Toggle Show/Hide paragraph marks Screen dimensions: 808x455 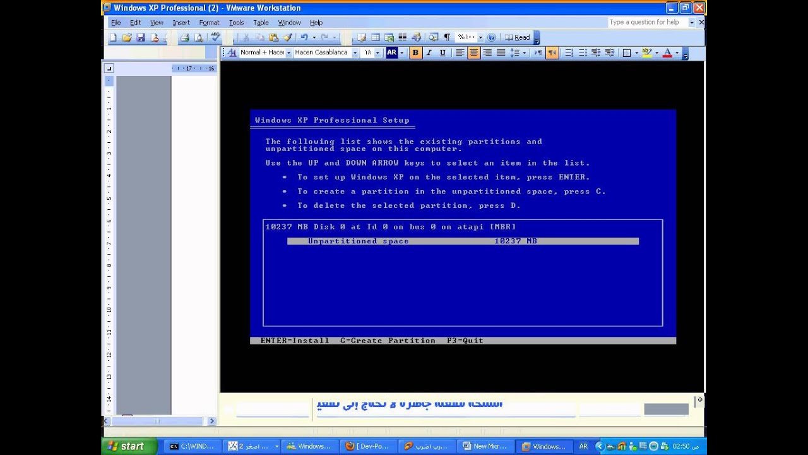(x=448, y=38)
